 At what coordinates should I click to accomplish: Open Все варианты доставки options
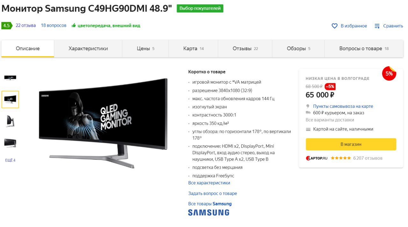pos(330,120)
